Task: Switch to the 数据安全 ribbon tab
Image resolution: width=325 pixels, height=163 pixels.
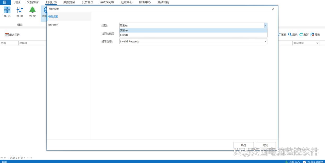Action: coord(69,2)
